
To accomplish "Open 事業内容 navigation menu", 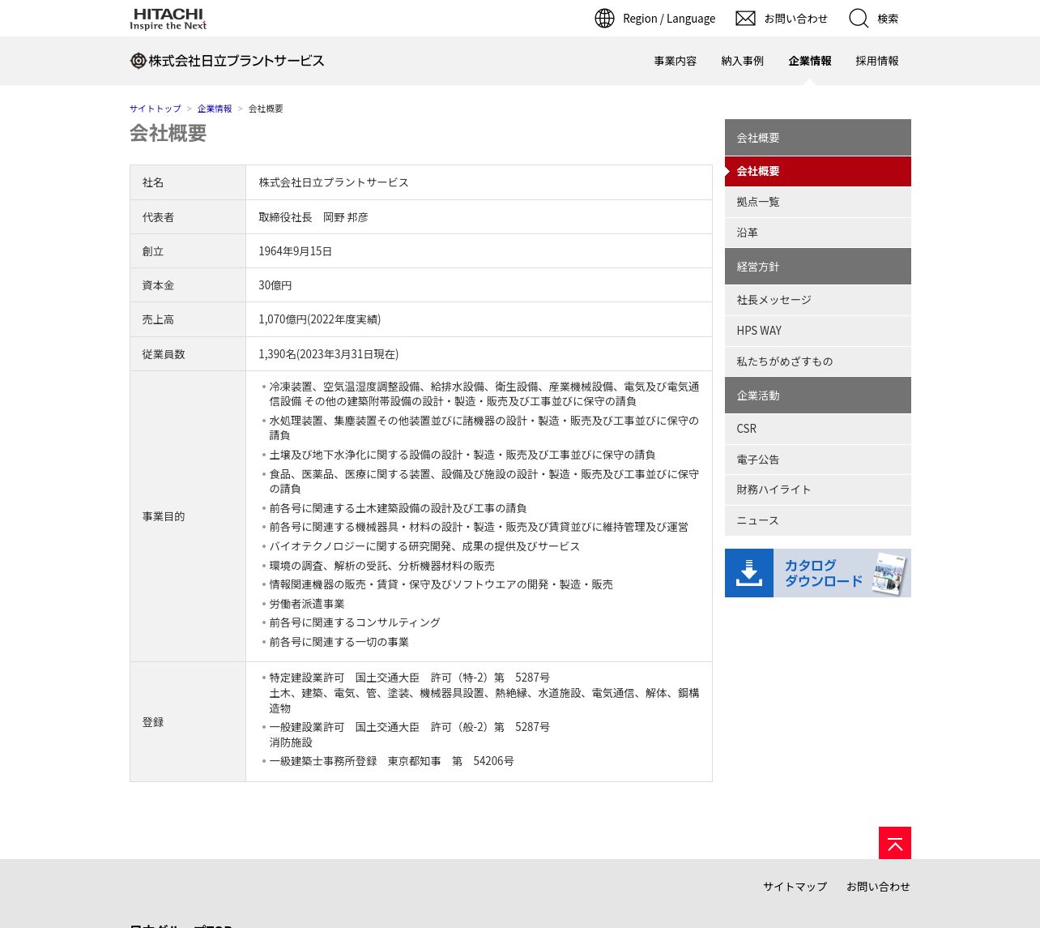I will (x=676, y=61).
